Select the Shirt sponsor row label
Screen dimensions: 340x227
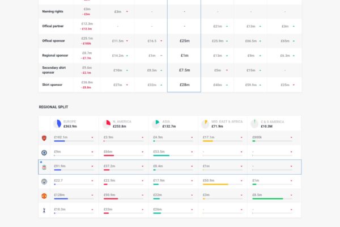coord(52,85)
